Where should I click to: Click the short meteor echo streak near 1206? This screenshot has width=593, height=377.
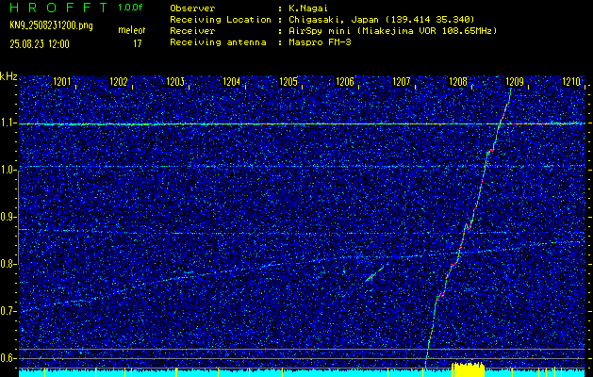(x=375, y=274)
